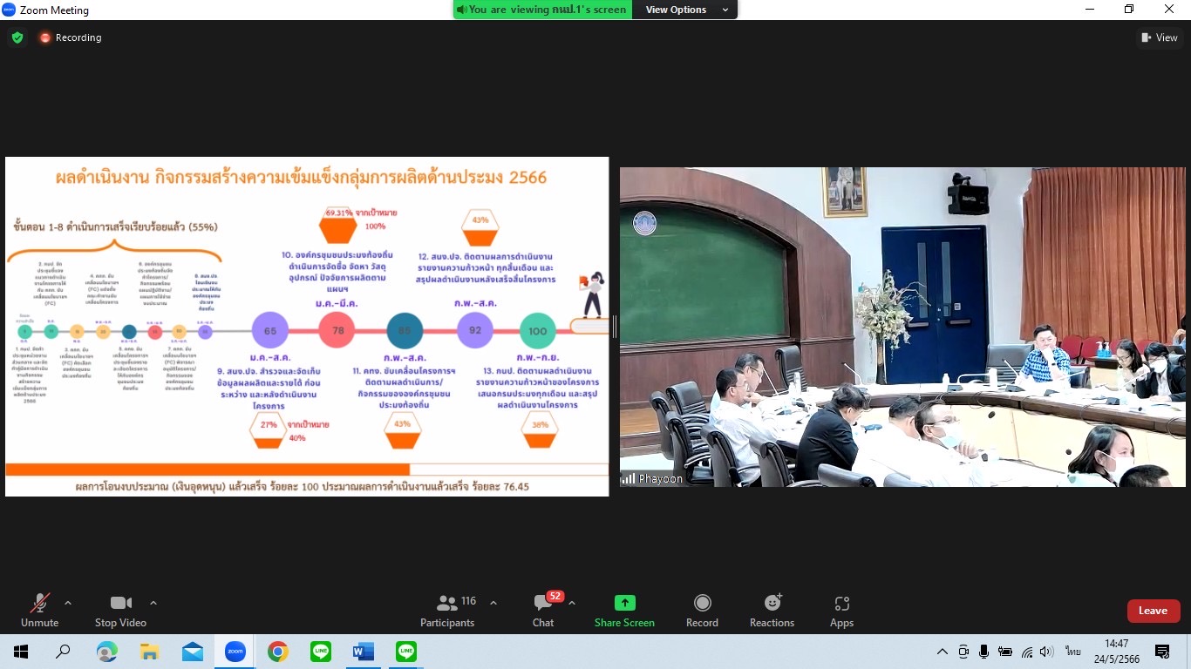Image resolution: width=1191 pixels, height=669 pixels.
Task: Show hidden system tray icons
Action: click(x=942, y=652)
